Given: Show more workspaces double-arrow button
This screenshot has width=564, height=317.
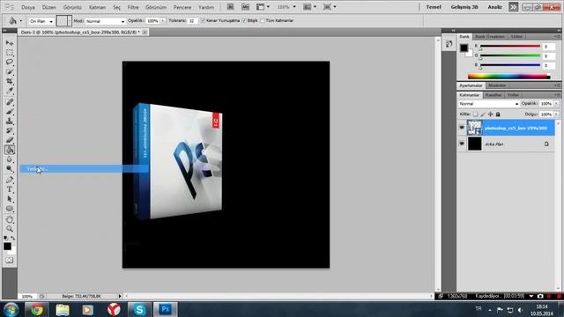Looking at the screenshot, I should tap(513, 7).
